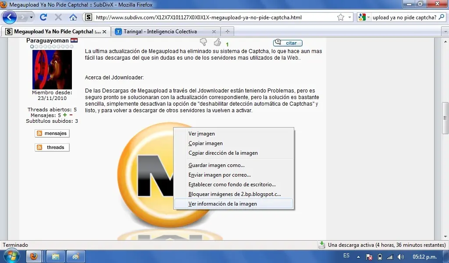Viewport: 449px width, 263px height.
Task: Choose Establecer como fondo de escritorio...
Action: (x=234, y=185)
